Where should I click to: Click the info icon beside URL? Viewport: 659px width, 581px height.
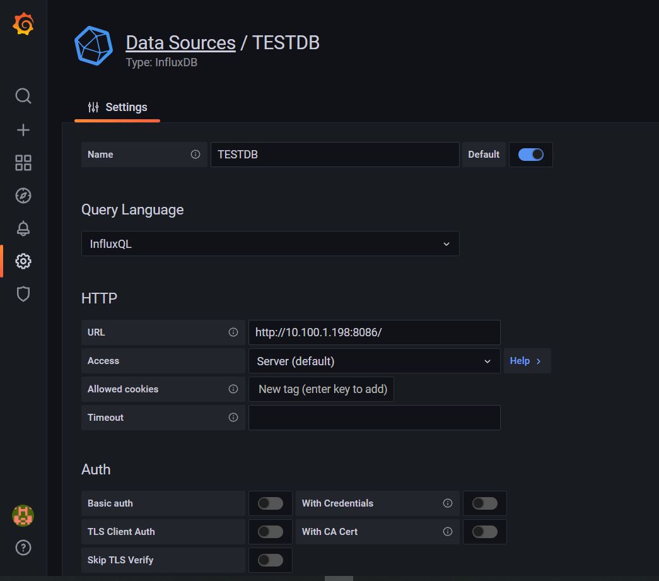coord(233,332)
